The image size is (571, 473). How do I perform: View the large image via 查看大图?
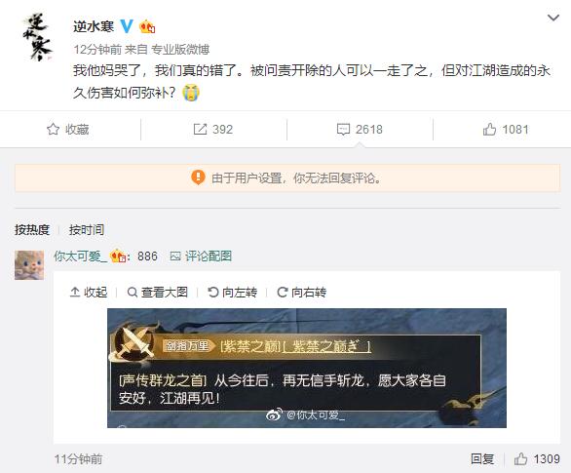[157, 293]
